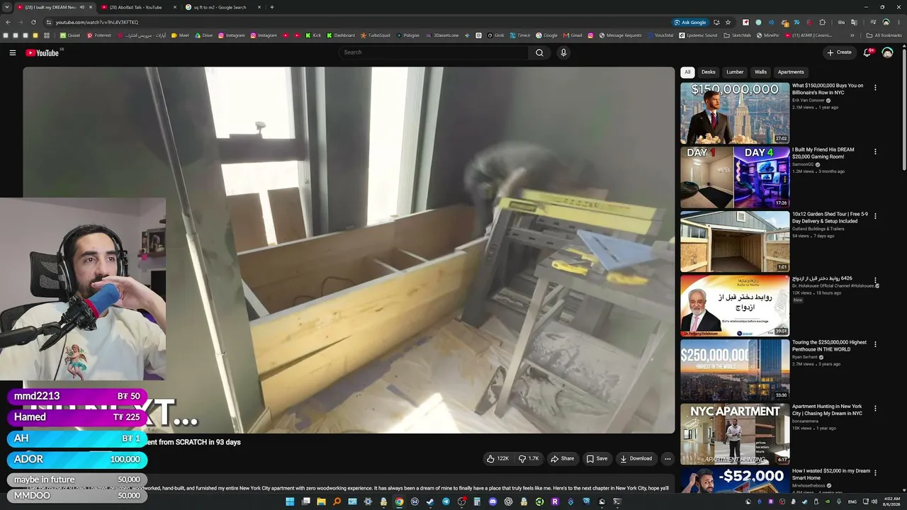
Task: Open options for the $250,000,000 Penthouse video
Action: (875, 344)
